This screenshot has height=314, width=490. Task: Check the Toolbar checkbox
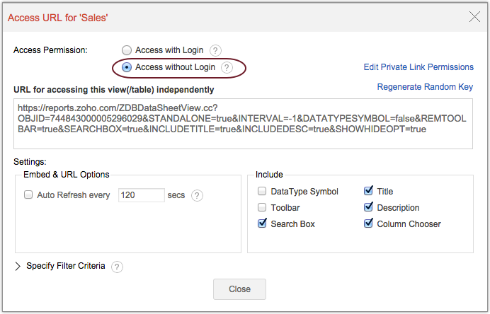click(x=262, y=207)
